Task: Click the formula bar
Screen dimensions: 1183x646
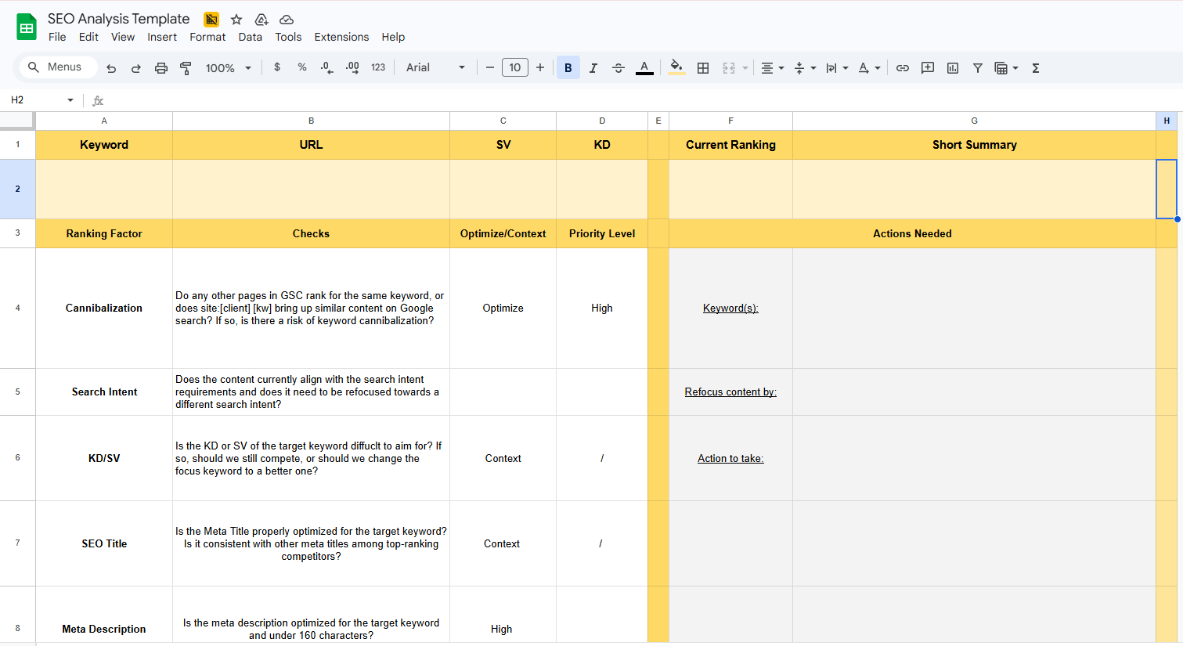Action: (x=642, y=100)
